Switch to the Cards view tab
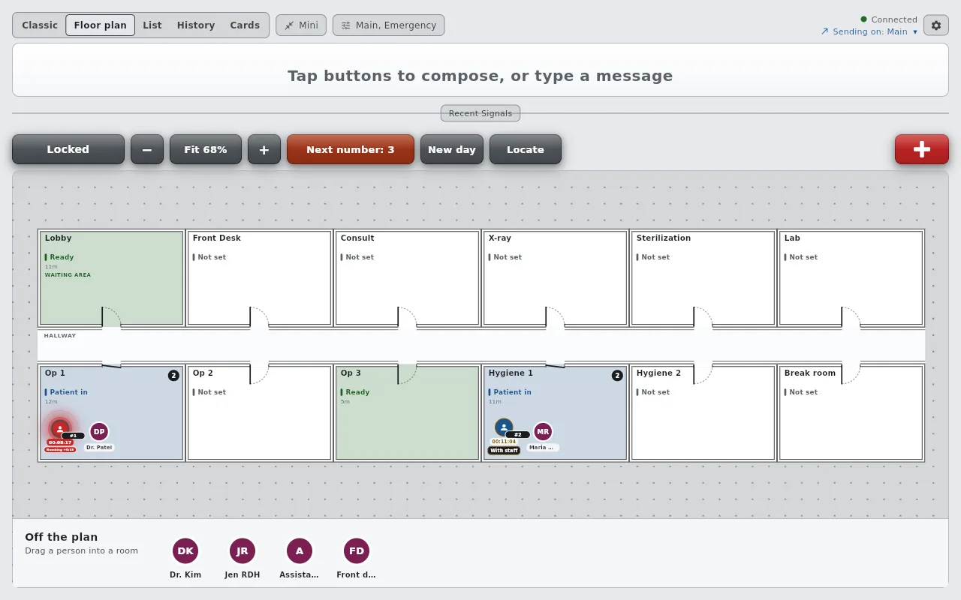The height and width of the screenshot is (600, 961). (245, 25)
